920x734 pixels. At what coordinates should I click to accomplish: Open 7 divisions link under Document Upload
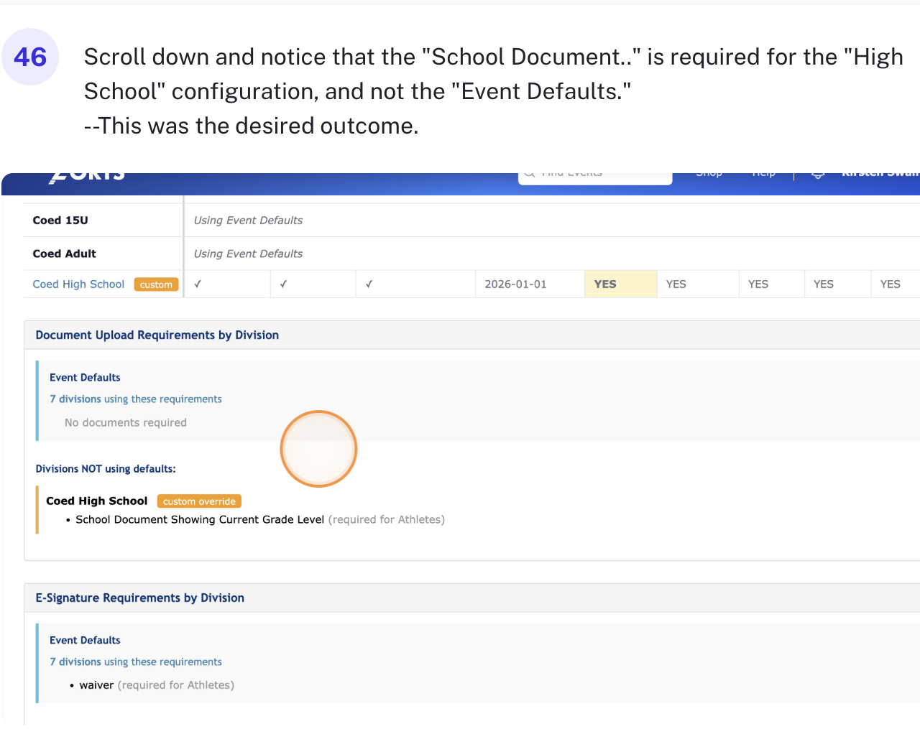point(136,399)
